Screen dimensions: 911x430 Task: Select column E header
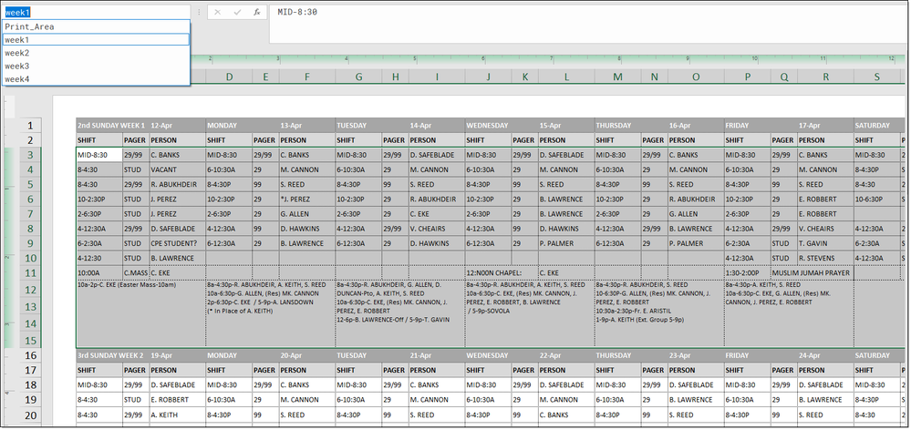click(265, 77)
